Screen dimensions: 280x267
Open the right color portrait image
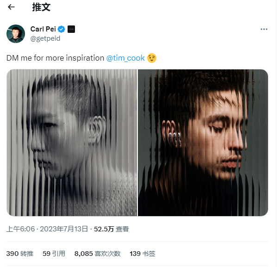click(203, 143)
